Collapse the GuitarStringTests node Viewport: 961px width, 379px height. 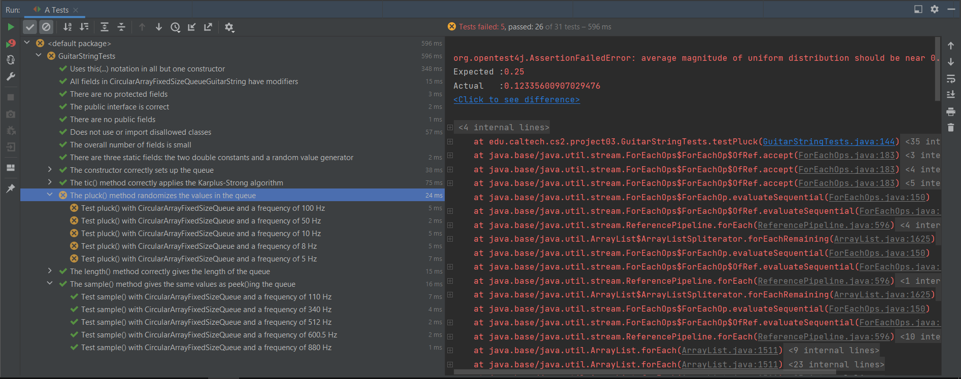coord(39,56)
